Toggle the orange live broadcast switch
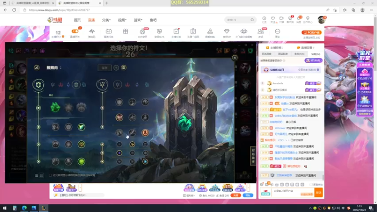Screen dimensions: 377x212 (75, 31)
